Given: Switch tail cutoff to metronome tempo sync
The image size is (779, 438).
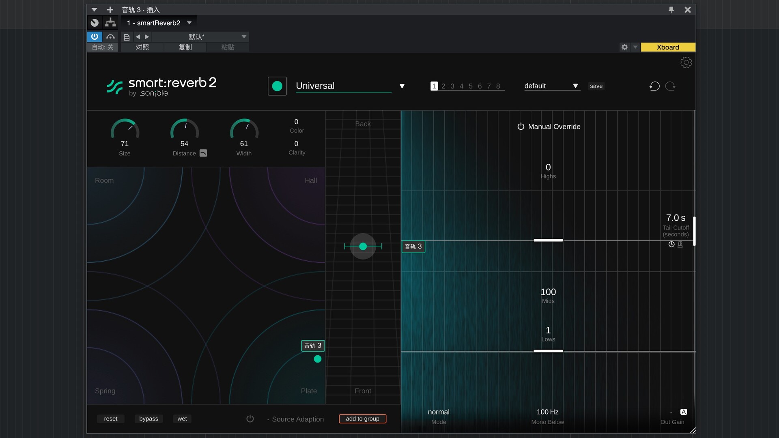Looking at the screenshot, I should click(x=680, y=244).
